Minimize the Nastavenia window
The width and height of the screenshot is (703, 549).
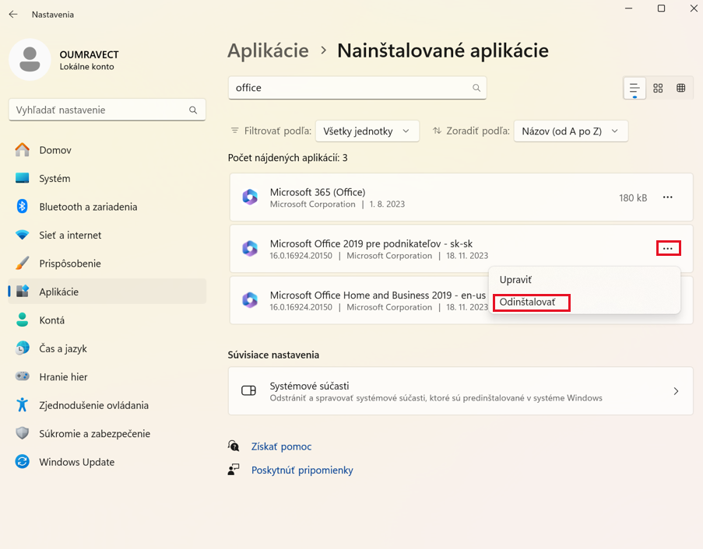pos(628,9)
